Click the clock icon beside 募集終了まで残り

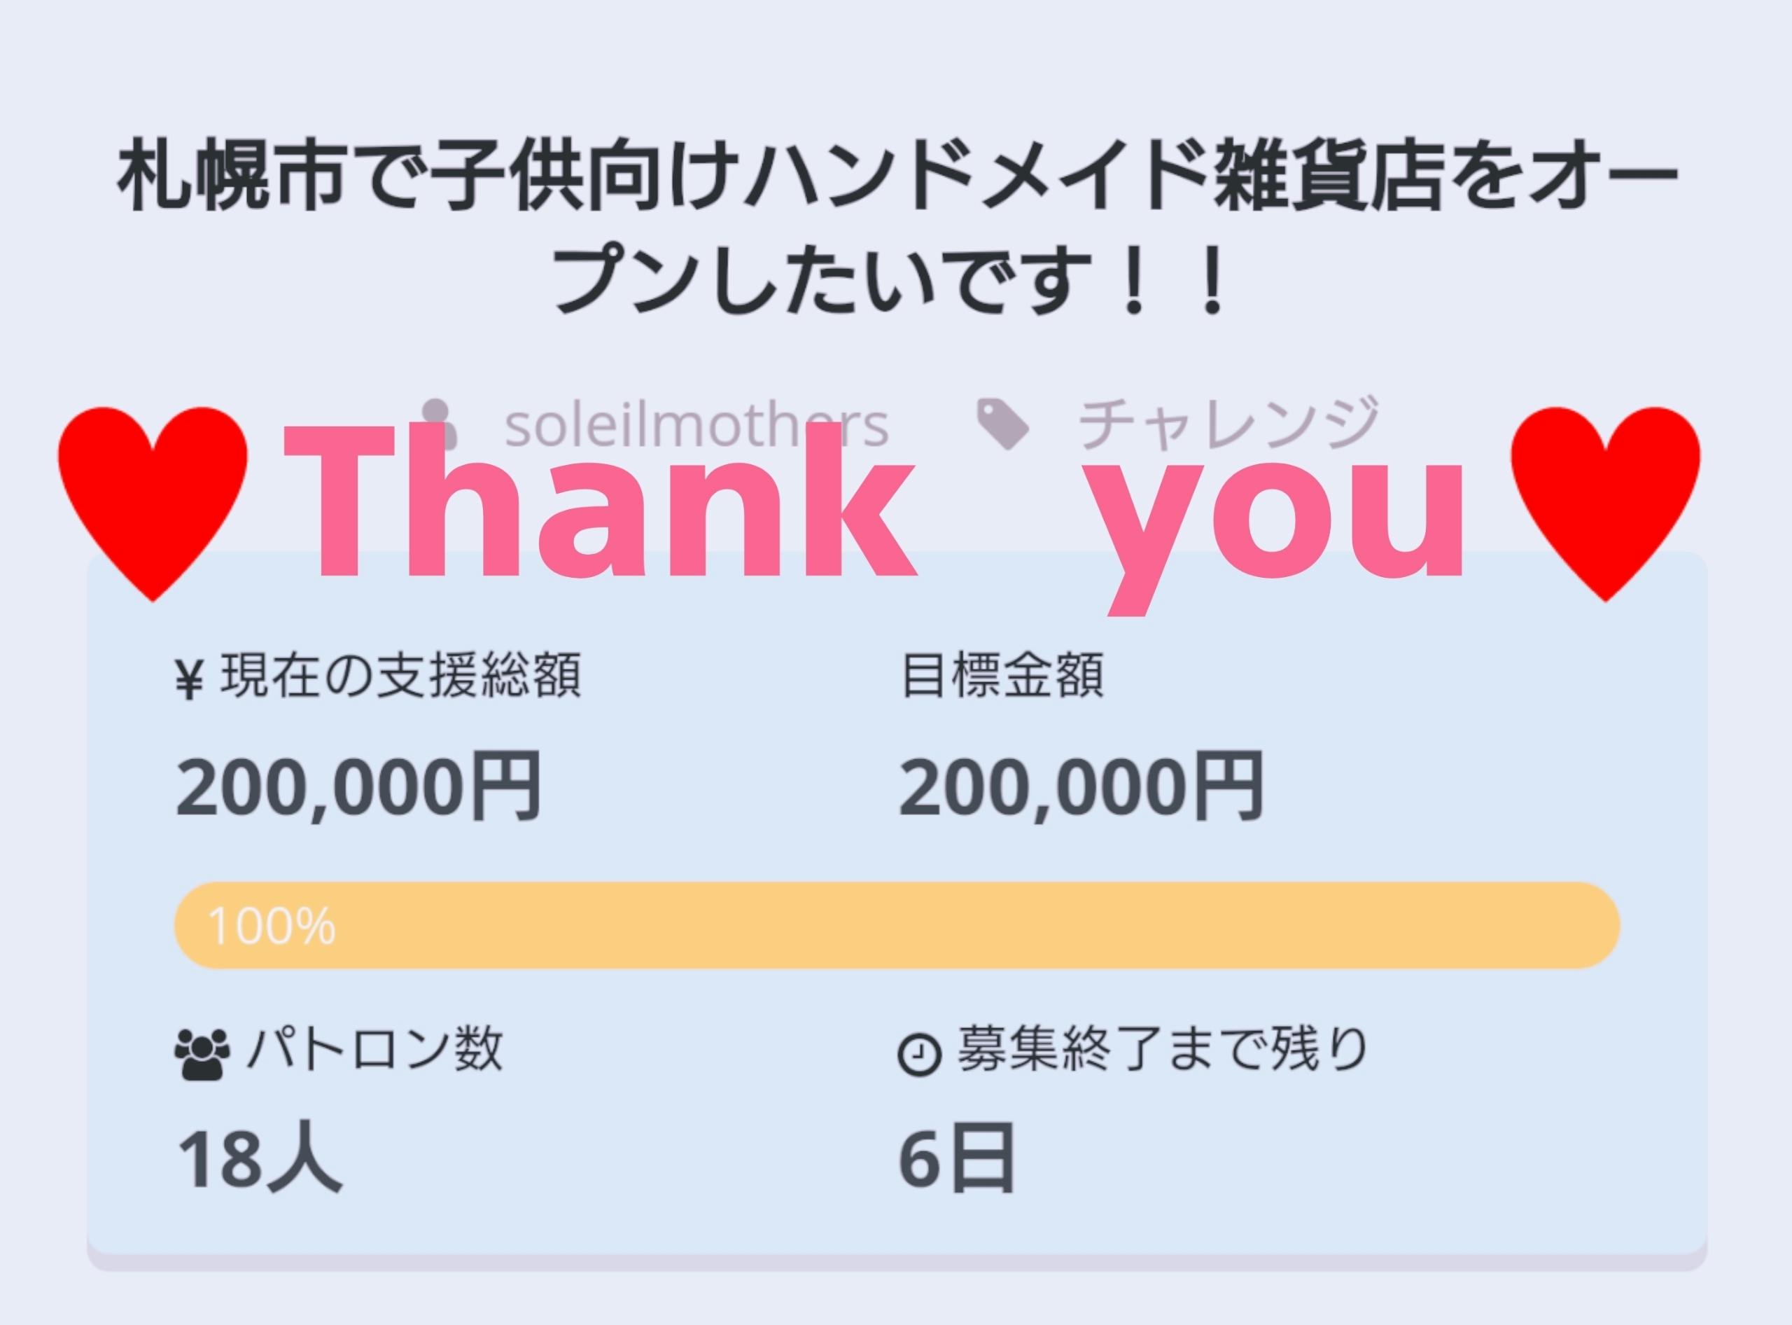(x=919, y=1054)
